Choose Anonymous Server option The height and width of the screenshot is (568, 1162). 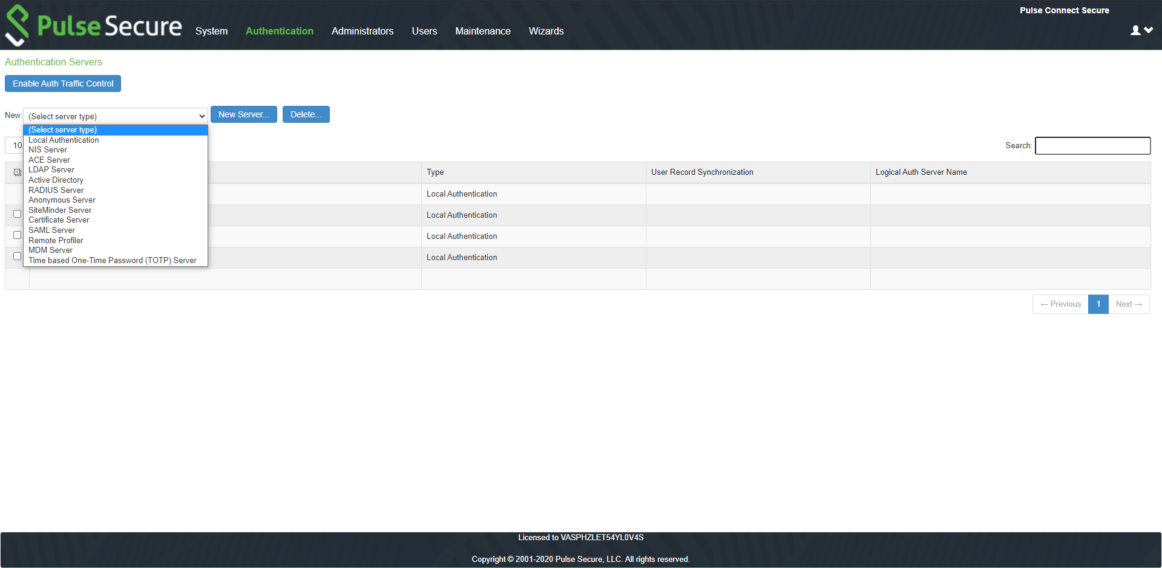pos(116,200)
